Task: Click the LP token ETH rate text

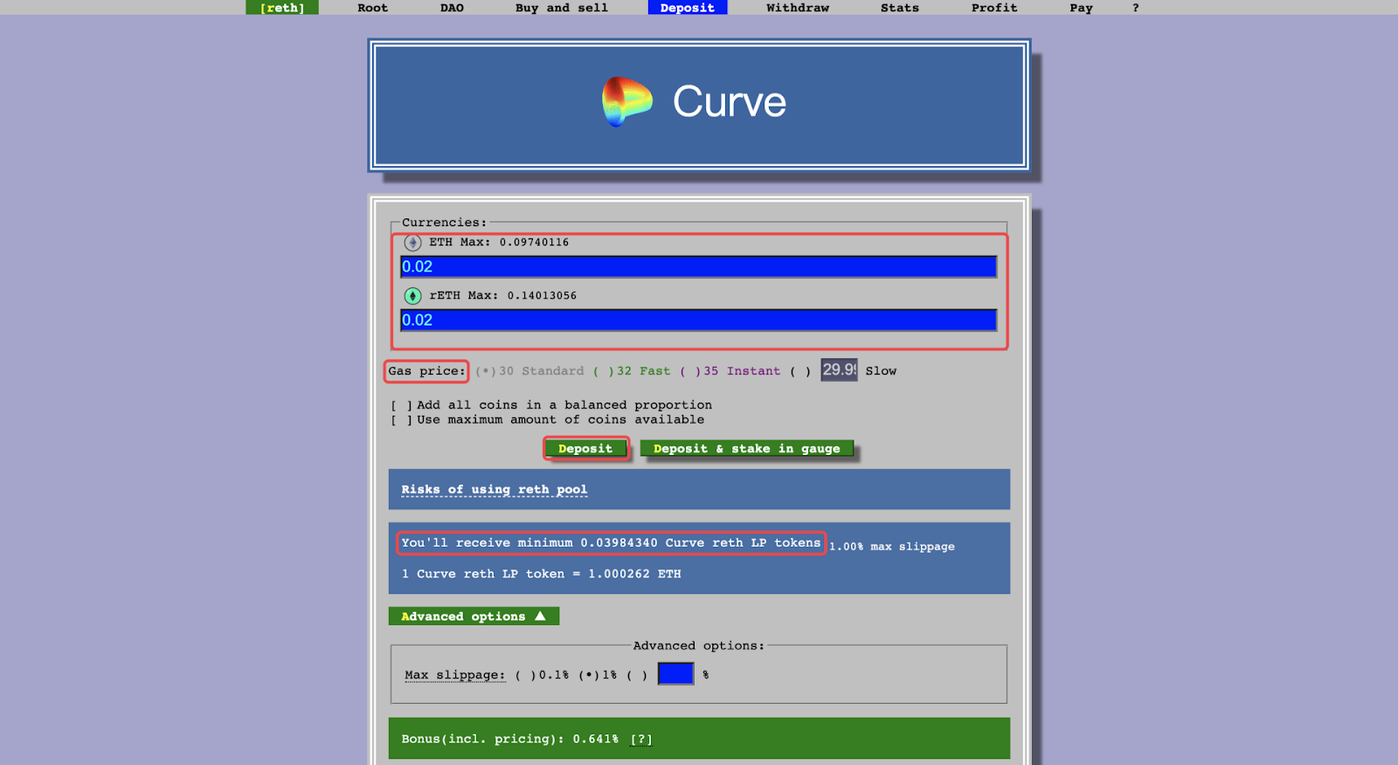Action: point(542,575)
